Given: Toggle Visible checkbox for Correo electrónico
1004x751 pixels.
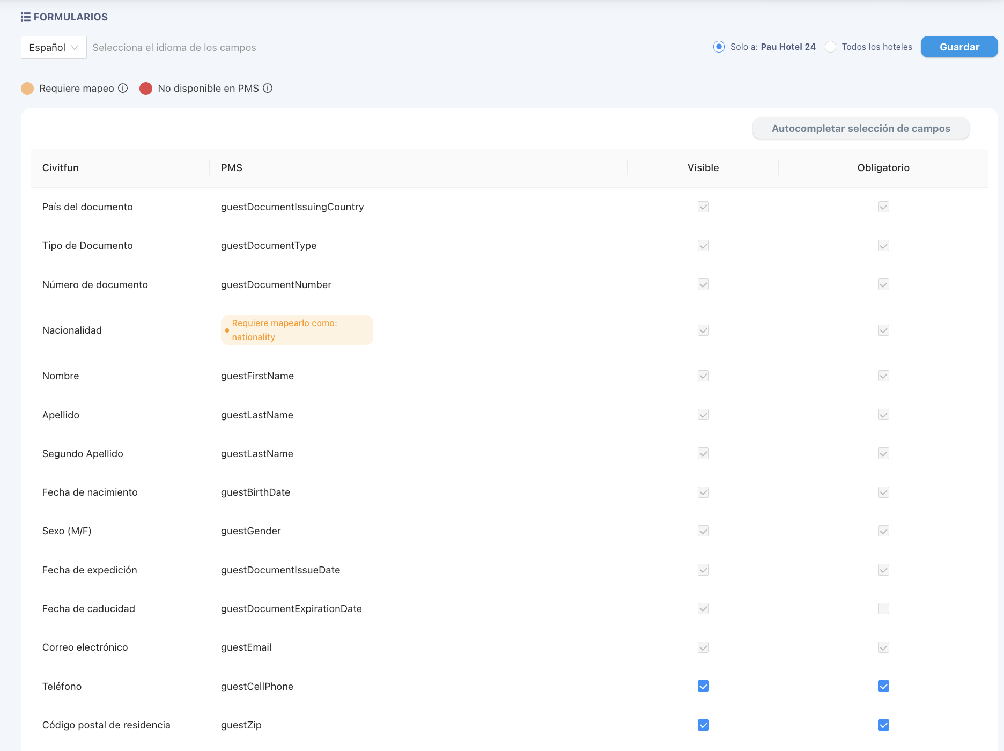Looking at the screenshot, I should click(x=703, y=647).
